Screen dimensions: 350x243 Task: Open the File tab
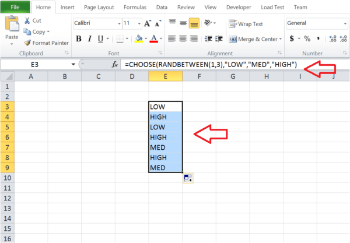[15, 7]
